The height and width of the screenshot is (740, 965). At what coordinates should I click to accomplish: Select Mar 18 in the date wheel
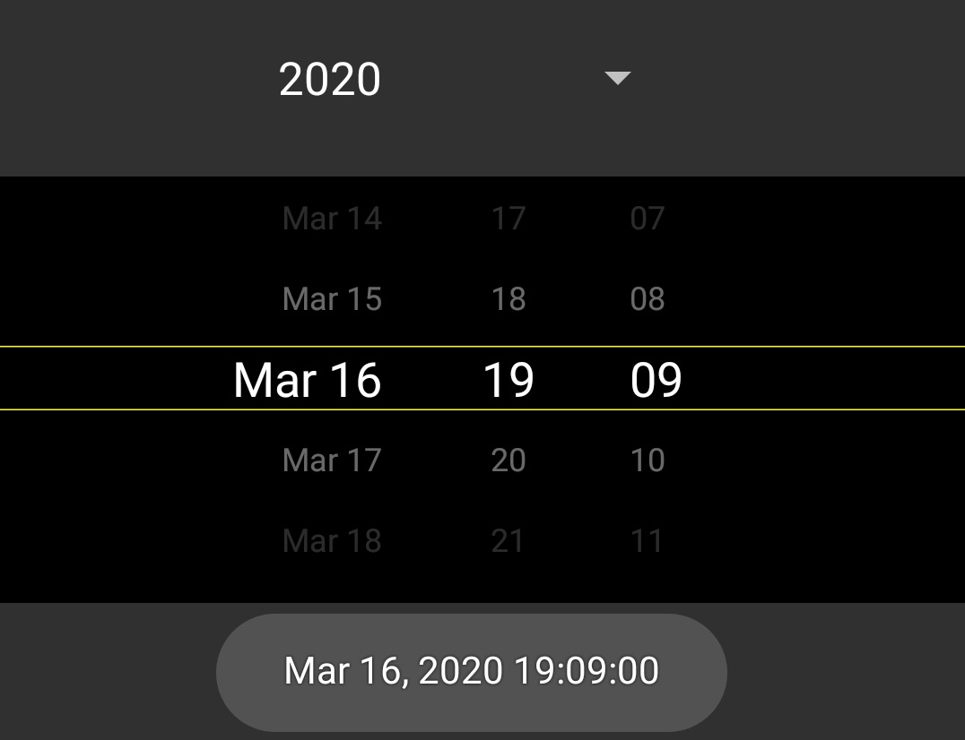point(332,540)
